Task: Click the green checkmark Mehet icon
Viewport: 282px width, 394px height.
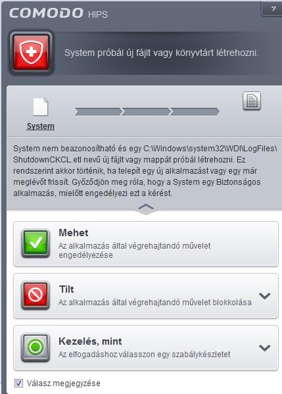Action: click(35, 243)
